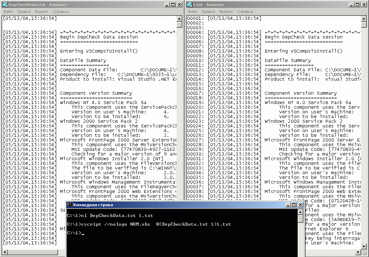Click horizontal scrollbar thumb in DepCheckData.txt window
The height and width of the screenshot is (257, 369).
click(x=32, y=252)
